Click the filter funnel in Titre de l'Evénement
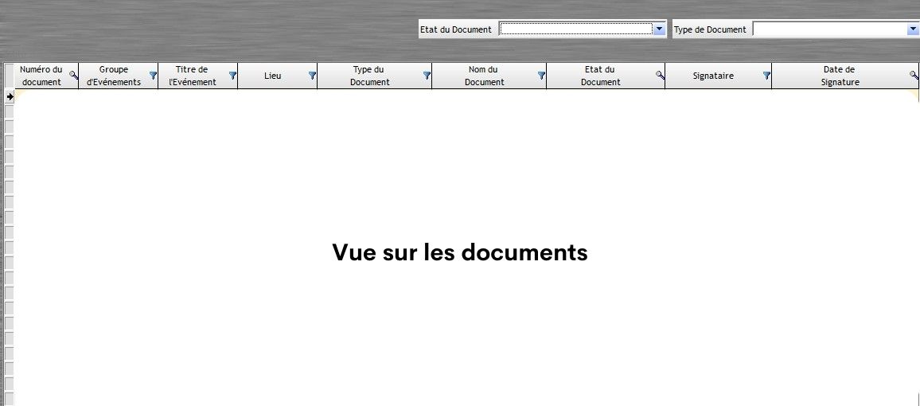Image resolution: width=920 pixels, height=406 pixels. tap(232, 76)
